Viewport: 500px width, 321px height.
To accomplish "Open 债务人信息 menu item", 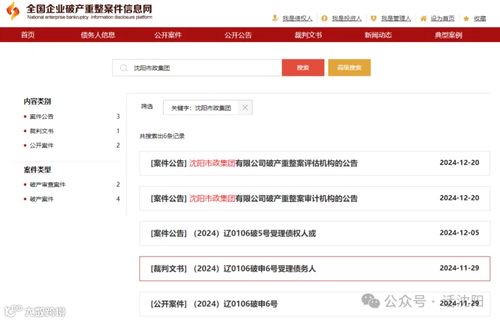I will pyautogui.click(x=98, y=35).
